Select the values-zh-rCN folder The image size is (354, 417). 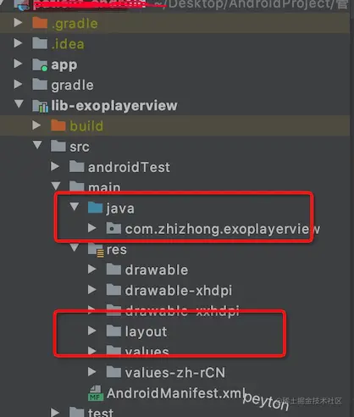[x=175, y=372]
